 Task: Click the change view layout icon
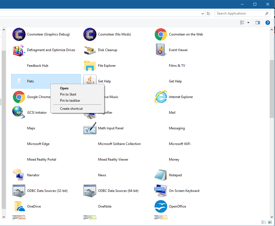click(242, 23)
